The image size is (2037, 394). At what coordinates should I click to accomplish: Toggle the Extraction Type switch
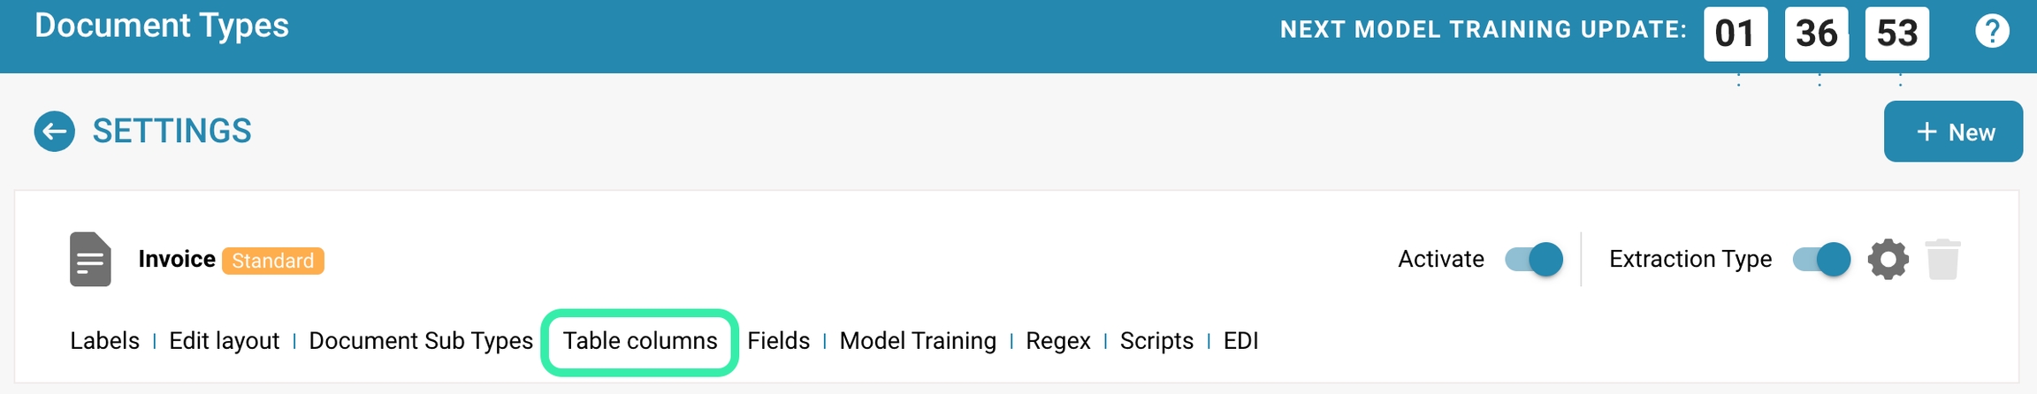click(1821, 260)
